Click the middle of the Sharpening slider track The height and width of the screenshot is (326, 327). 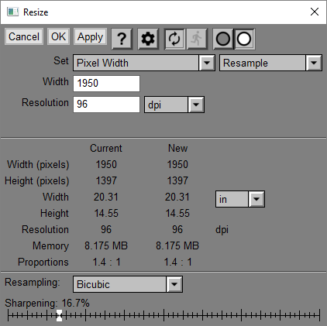pyautogui.click(x=163, y=315)
